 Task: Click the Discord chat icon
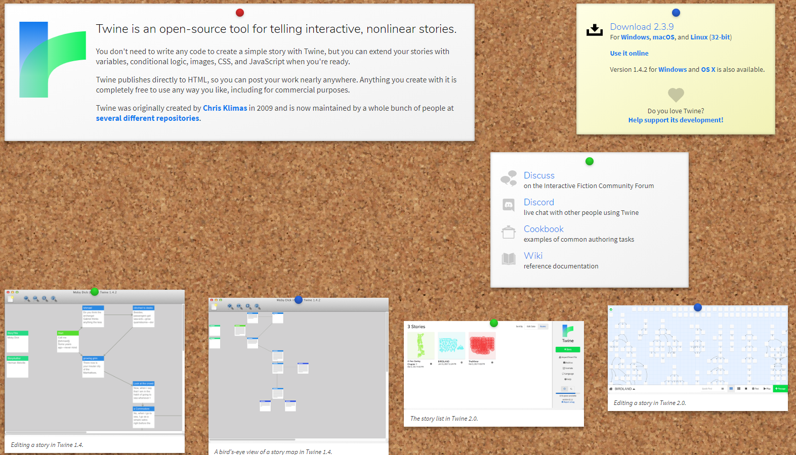tap(509, 205)
